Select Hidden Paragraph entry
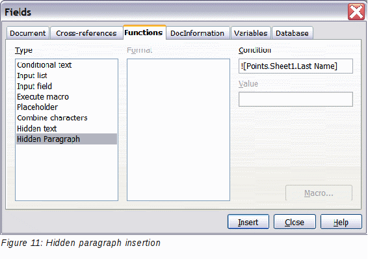Viewport: 368px width, 259px height. (66, 139)
